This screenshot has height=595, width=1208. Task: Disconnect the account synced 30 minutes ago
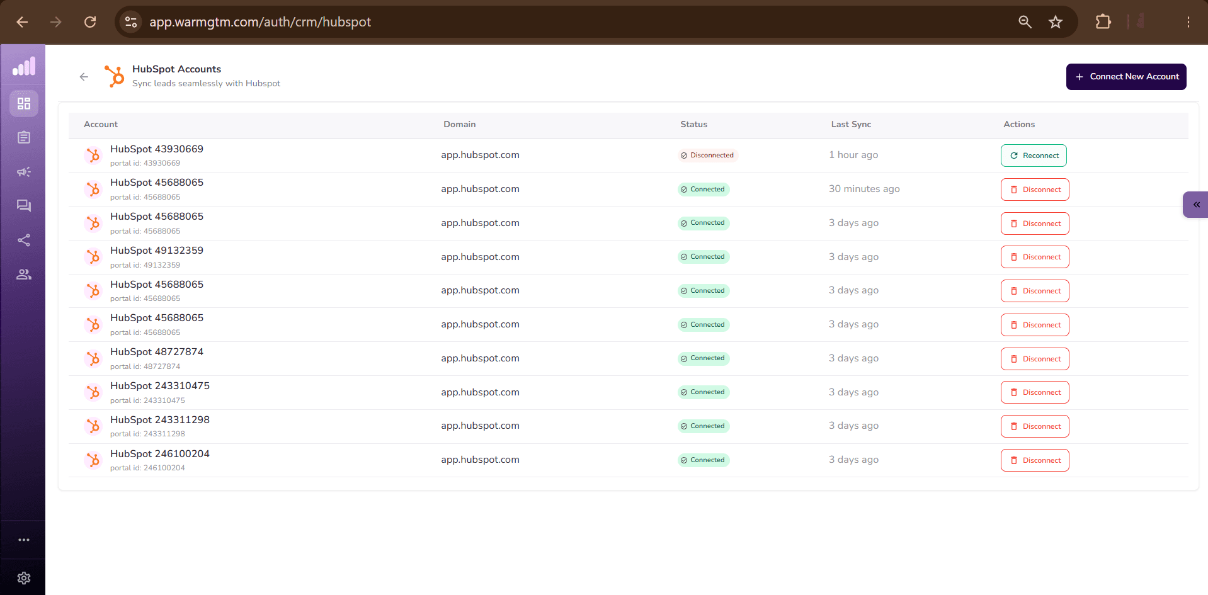click(1035, 190)
